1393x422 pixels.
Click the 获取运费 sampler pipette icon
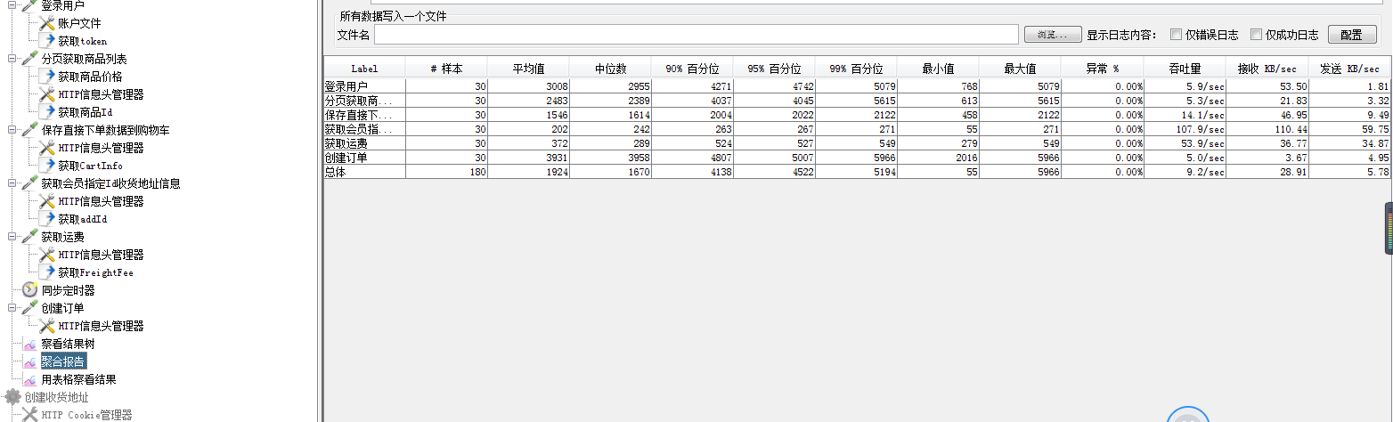pyautogui.click(x=30, y=237)
